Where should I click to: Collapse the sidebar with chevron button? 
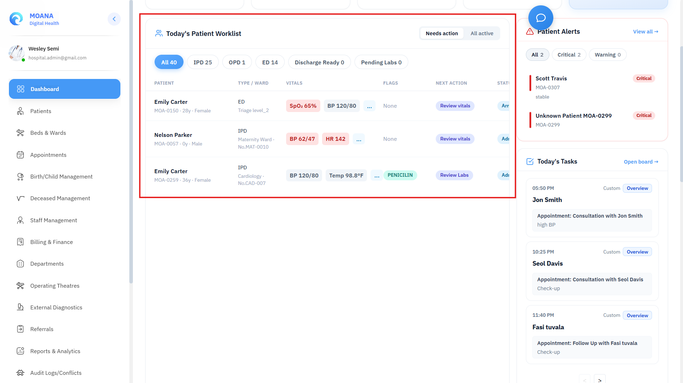tap(114, 19)
